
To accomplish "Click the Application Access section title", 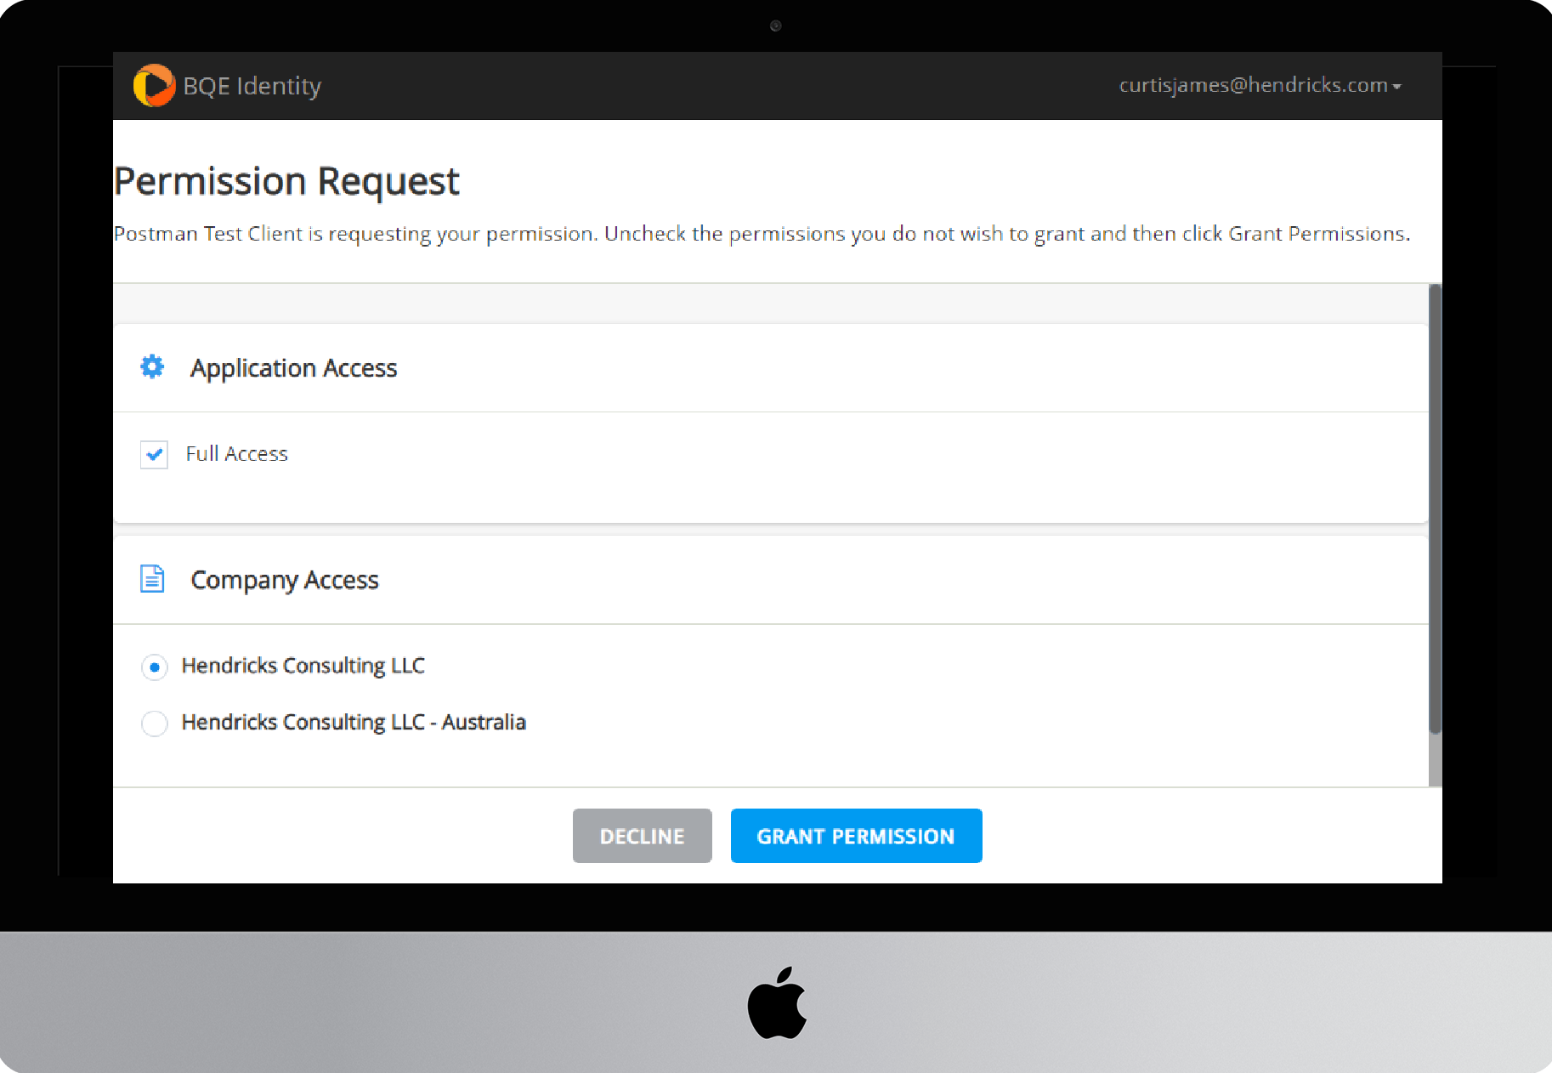I will click(293, 368).
